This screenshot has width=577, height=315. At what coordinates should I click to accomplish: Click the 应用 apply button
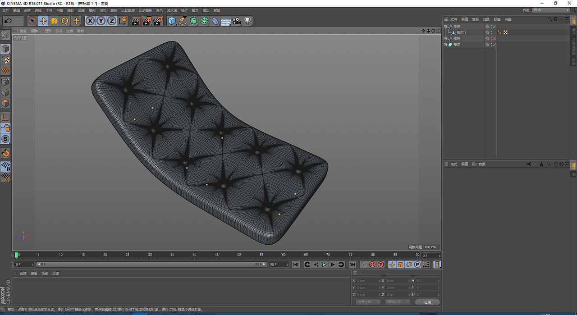click(427, 302)
